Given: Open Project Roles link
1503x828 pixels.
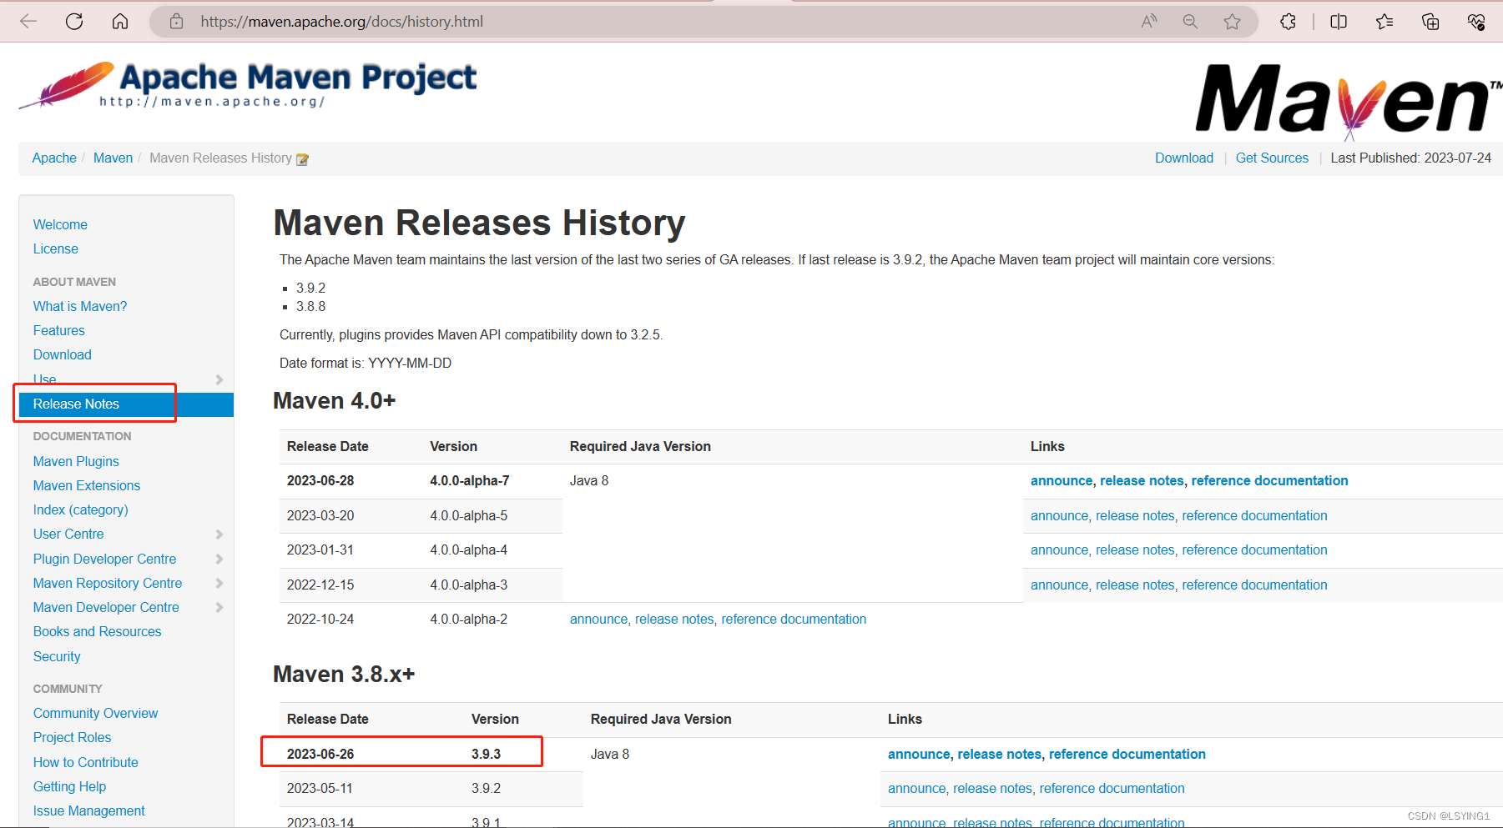Looking at the screenshot, I should (x=73, y=737).
